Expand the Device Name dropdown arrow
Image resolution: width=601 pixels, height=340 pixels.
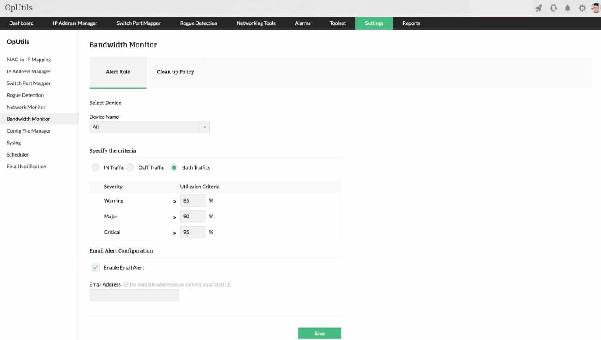[x=205, y=127]
